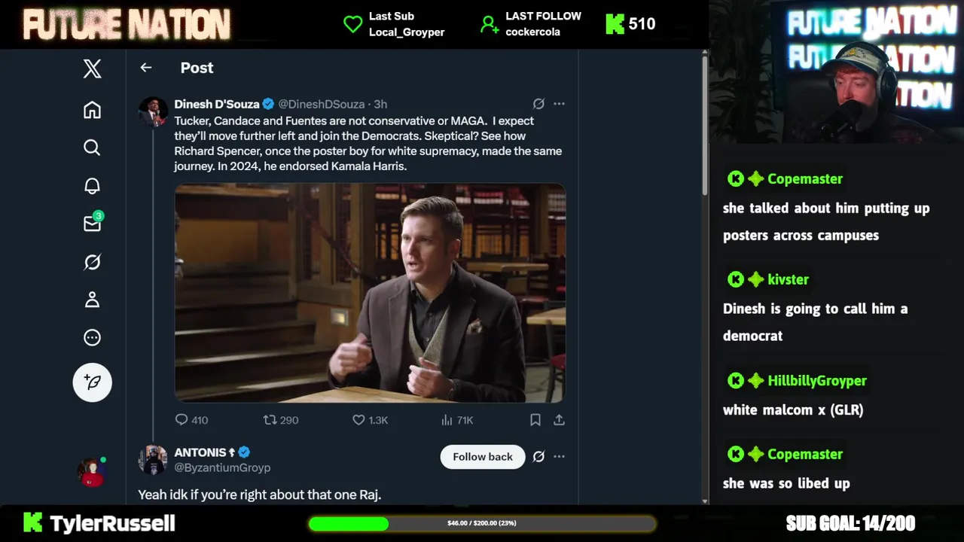Open the Richard Spencer video thumbnail
Image resolution: width=964 pixels, height=542 pixels.
pos(370,293)
